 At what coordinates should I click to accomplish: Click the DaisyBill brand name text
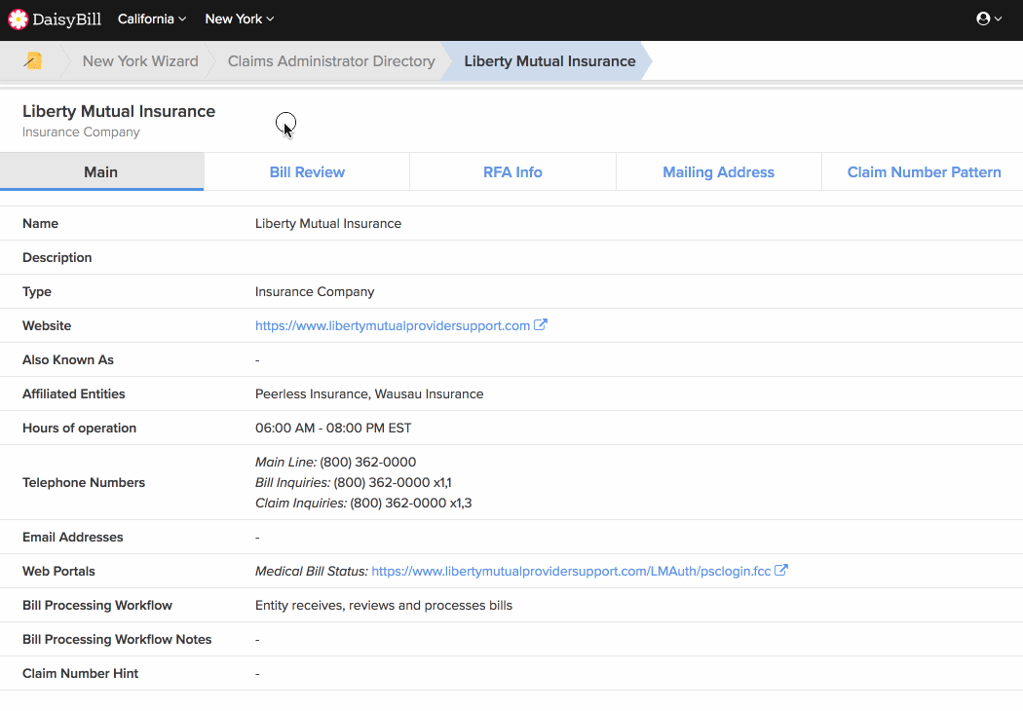67,19
